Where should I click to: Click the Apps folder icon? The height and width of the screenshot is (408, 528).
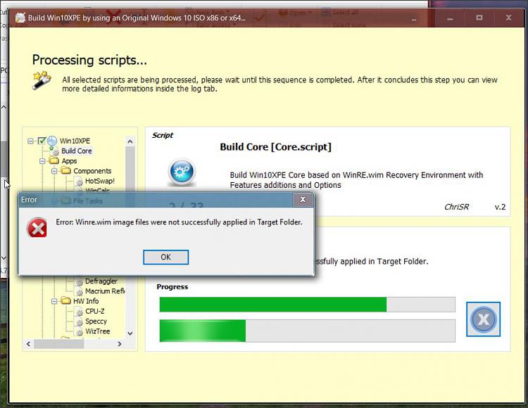54,160
